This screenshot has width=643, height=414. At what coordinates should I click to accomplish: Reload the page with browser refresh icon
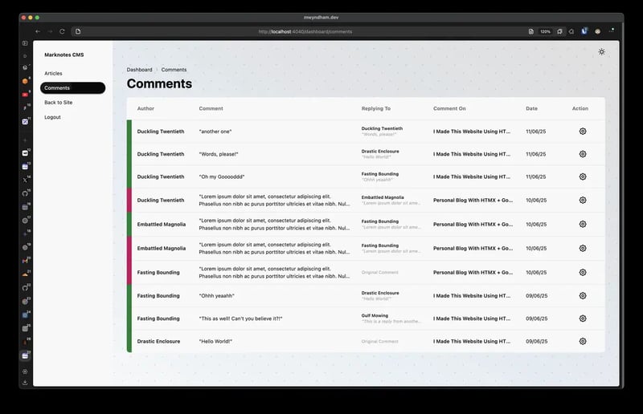click(62, 31)
